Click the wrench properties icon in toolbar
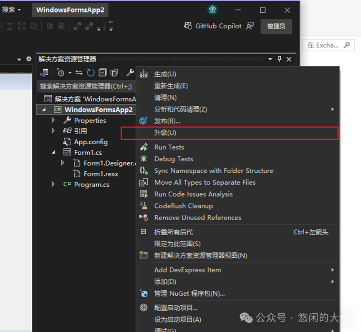This screenshot has height=332, width=361. pyautogui.click(x=130, y=73)
